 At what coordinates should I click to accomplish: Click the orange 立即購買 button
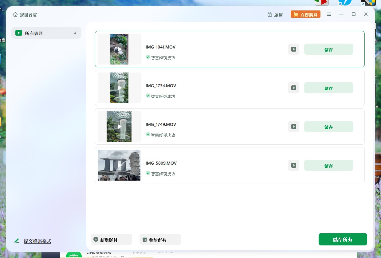[x=305, y=14]
